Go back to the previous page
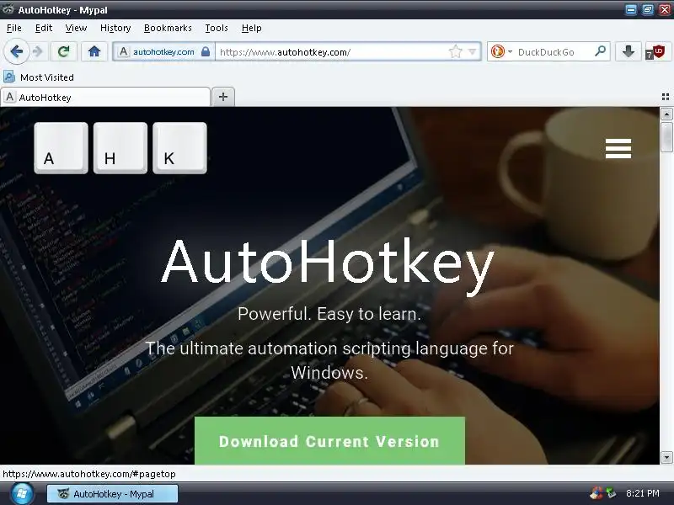This screenshot has width=674, height=505. coord(16,52)
